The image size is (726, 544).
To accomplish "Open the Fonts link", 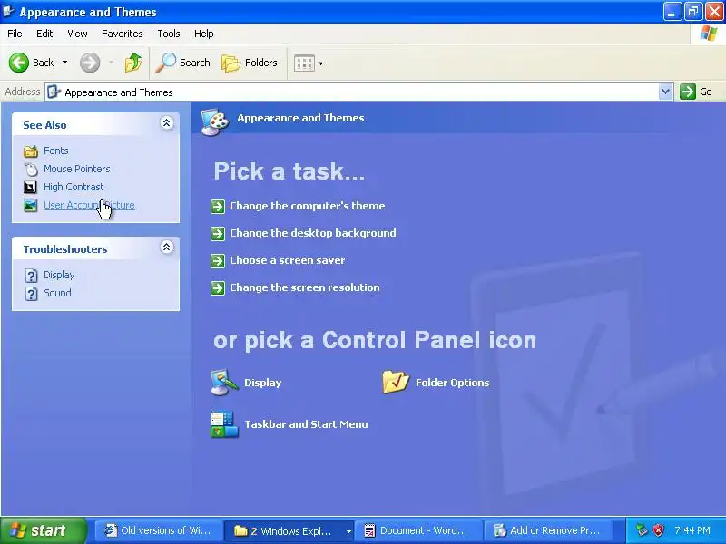I will (x=56, y=151).
